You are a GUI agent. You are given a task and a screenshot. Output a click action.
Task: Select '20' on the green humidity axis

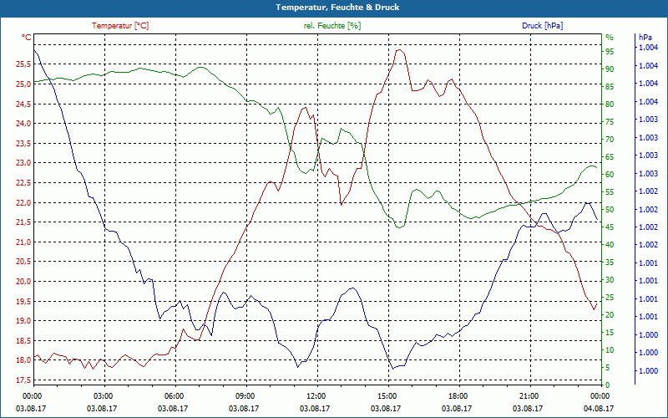(610, 315)
